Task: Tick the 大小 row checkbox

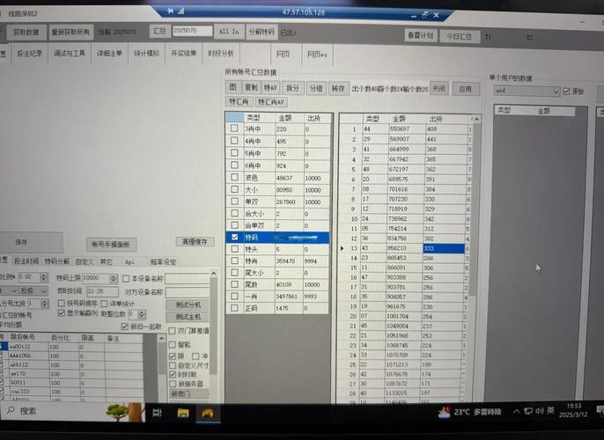Action: [234, 189]
